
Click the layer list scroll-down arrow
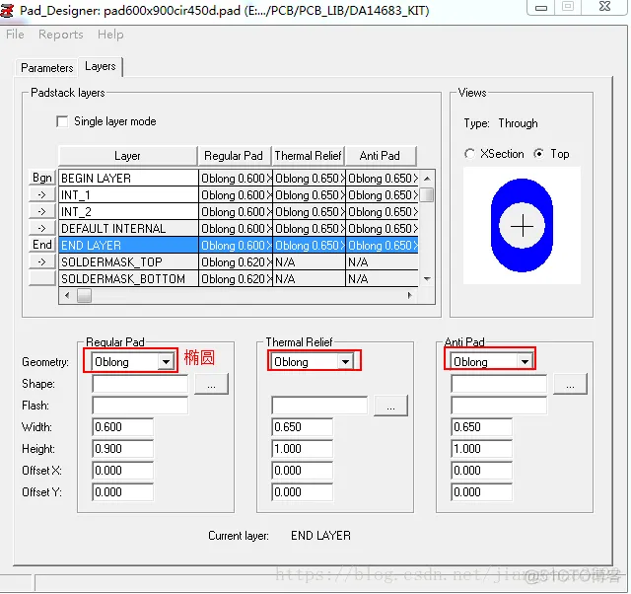tap(427, 278)
